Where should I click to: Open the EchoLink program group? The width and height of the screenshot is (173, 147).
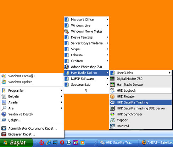pyautogui.click(x=86, y=55)
